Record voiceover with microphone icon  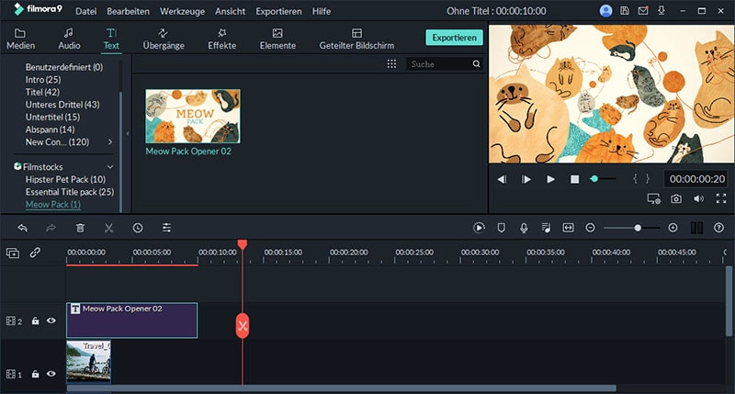click(524, 228)
